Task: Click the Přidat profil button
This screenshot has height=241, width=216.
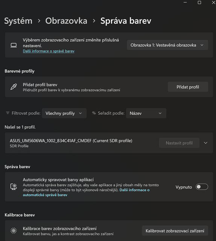Action: [x=188, y=87]
